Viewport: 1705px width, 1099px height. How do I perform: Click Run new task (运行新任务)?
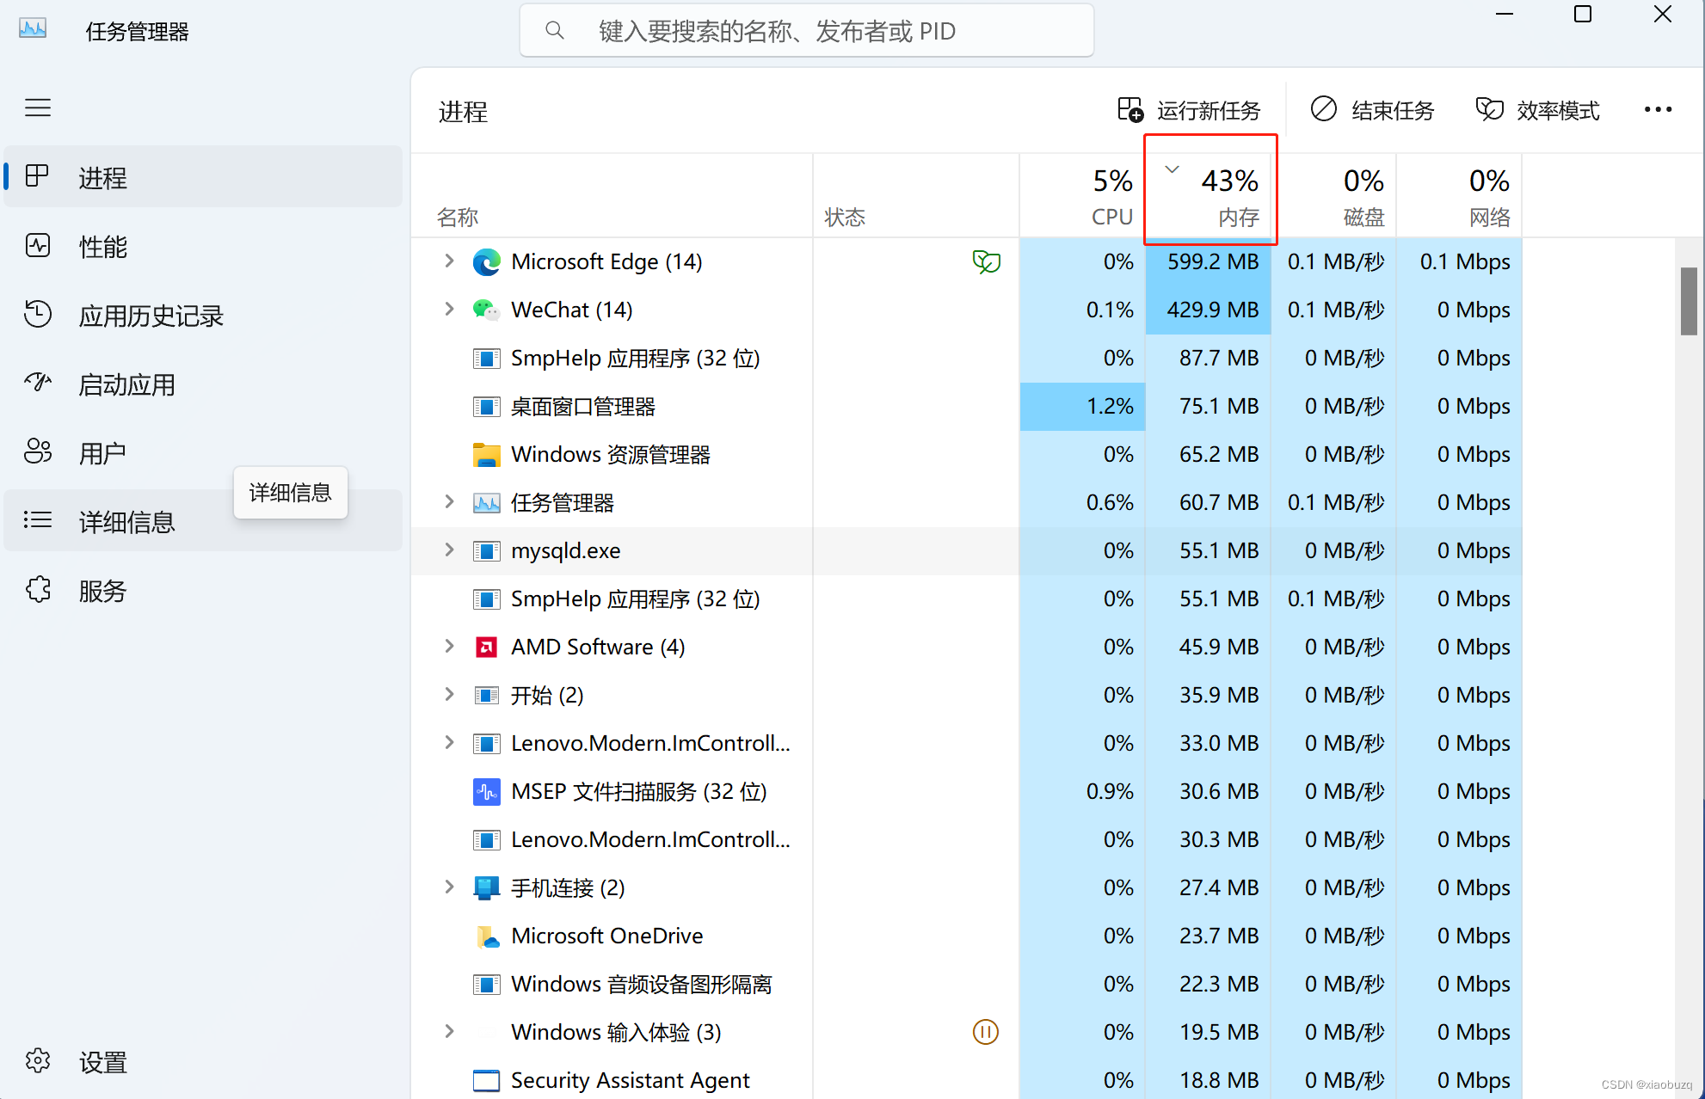click(x=1189, y=110)
